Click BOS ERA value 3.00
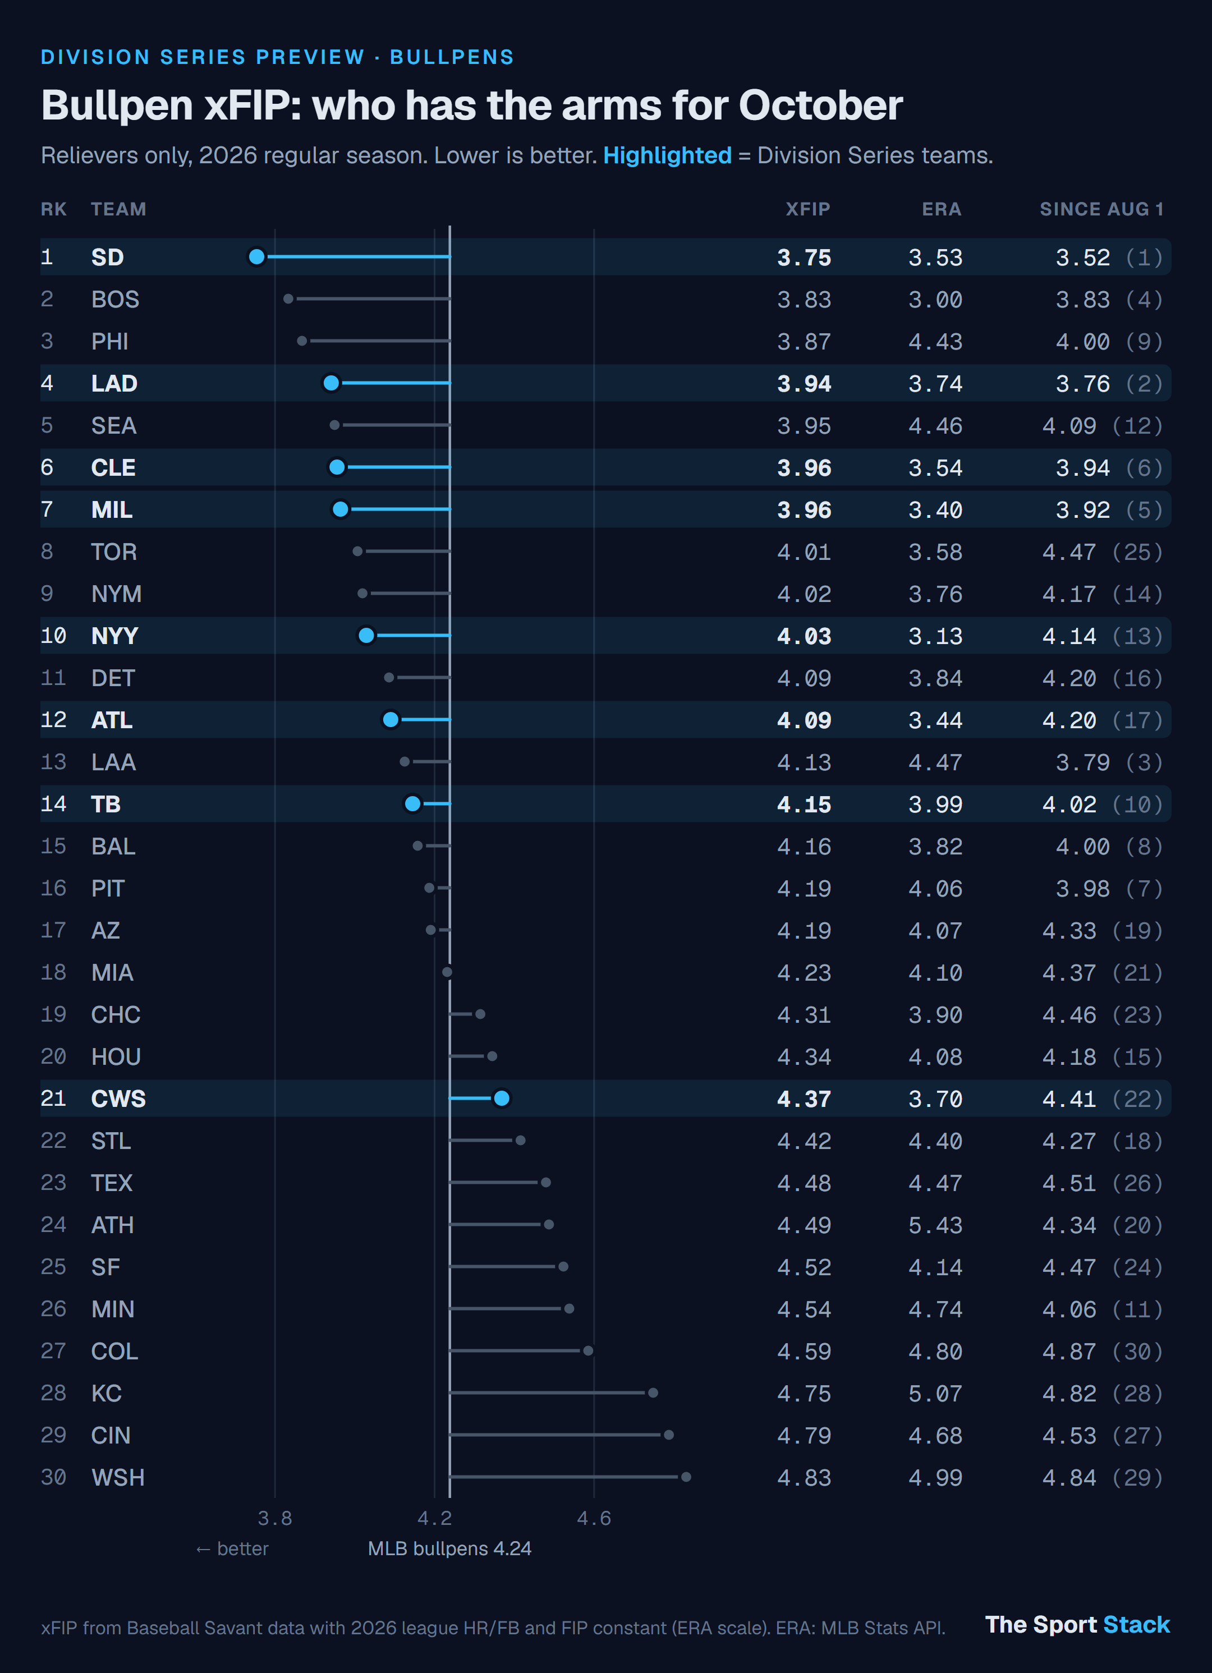Image resolution: width=1212 pixels, height=1673 pixels. pos(935,300)
